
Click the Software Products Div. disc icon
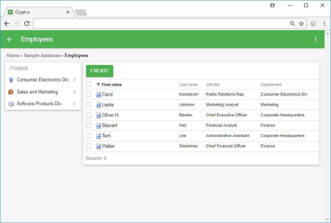(x=11, y=104)
